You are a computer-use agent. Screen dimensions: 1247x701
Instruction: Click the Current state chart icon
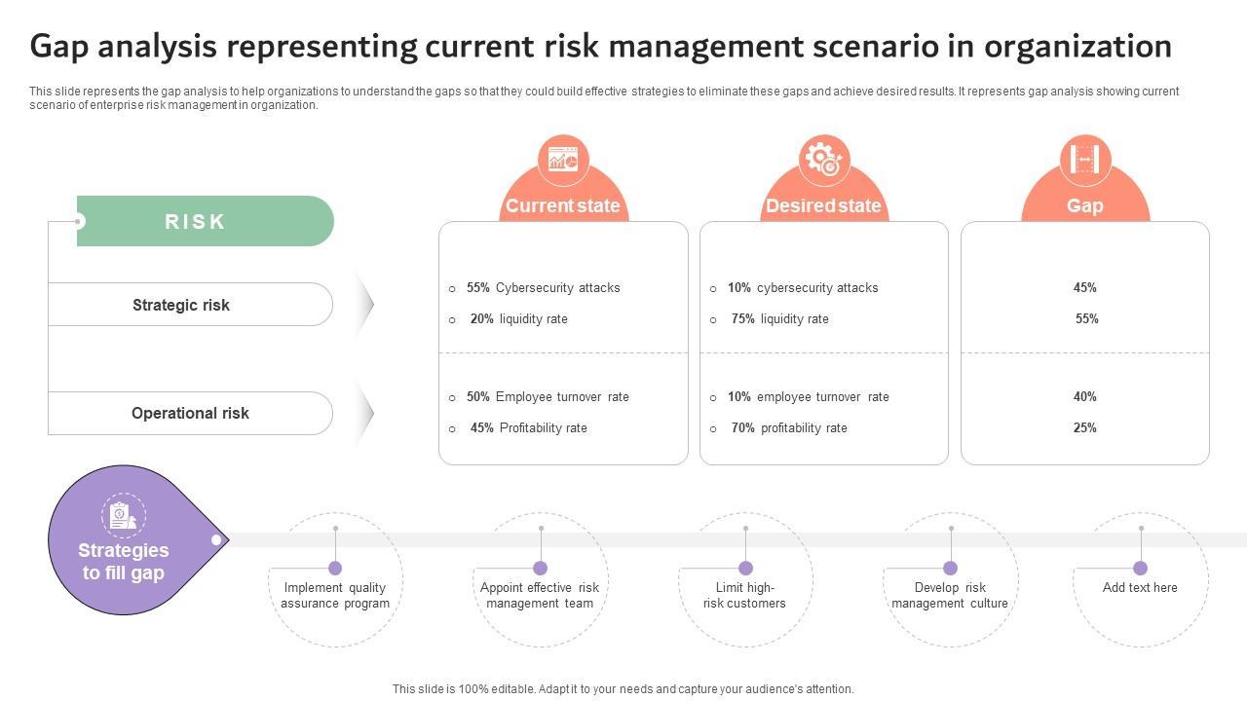[x=563, y=160]
